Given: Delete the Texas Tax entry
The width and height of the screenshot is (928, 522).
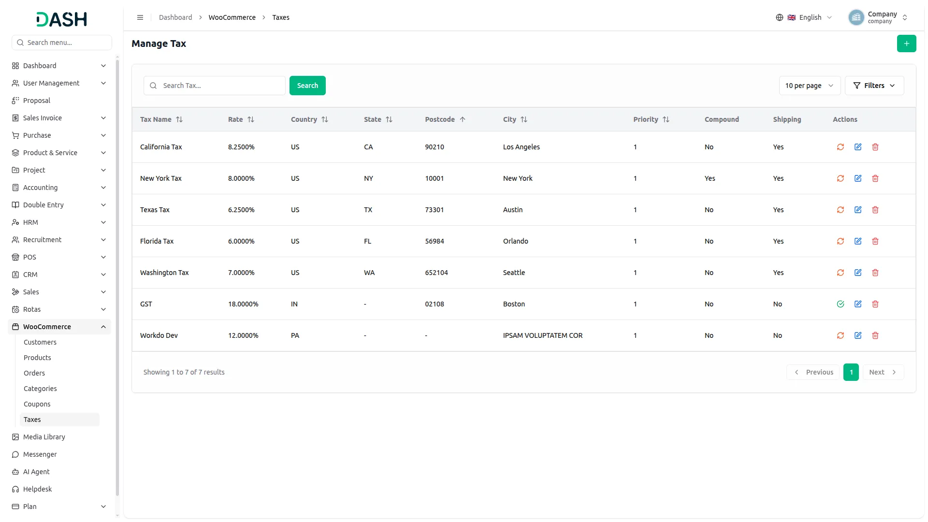Looking at the screenshot, I should click(875, 210).
